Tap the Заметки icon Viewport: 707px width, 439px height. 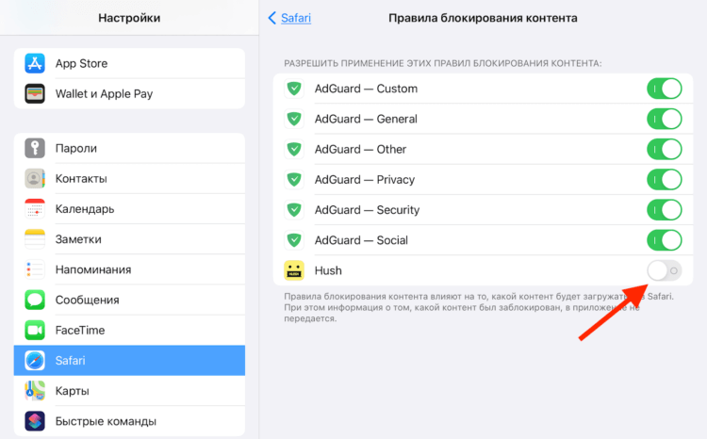point(36,239)
